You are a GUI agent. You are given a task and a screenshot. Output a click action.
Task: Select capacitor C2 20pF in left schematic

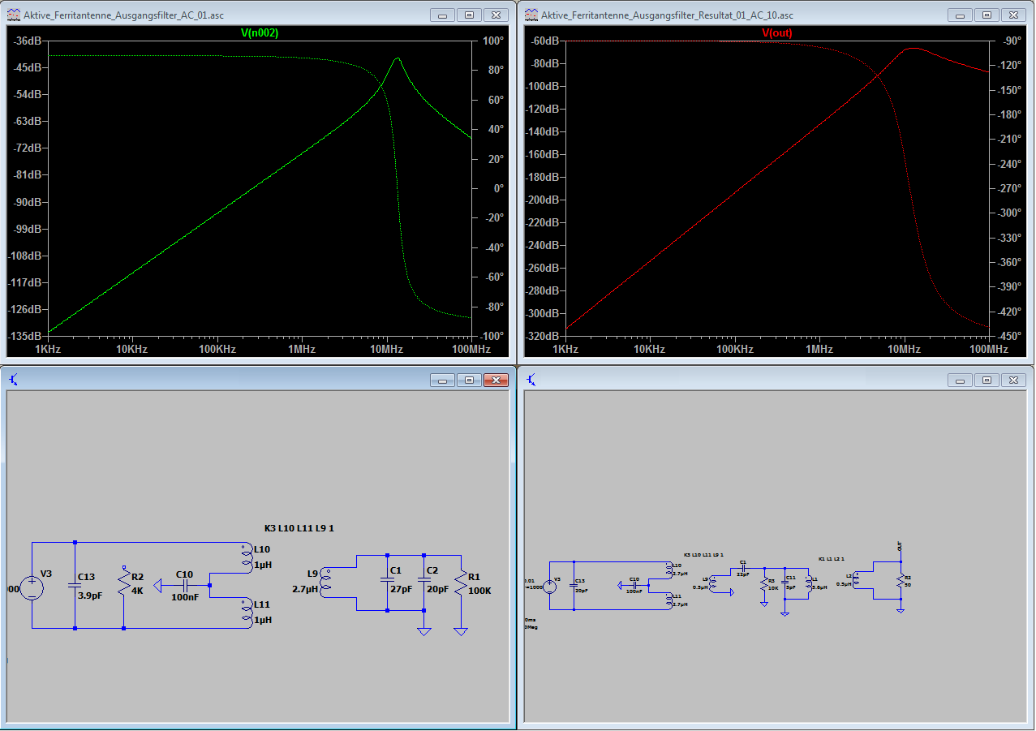[x=423, y=579]
